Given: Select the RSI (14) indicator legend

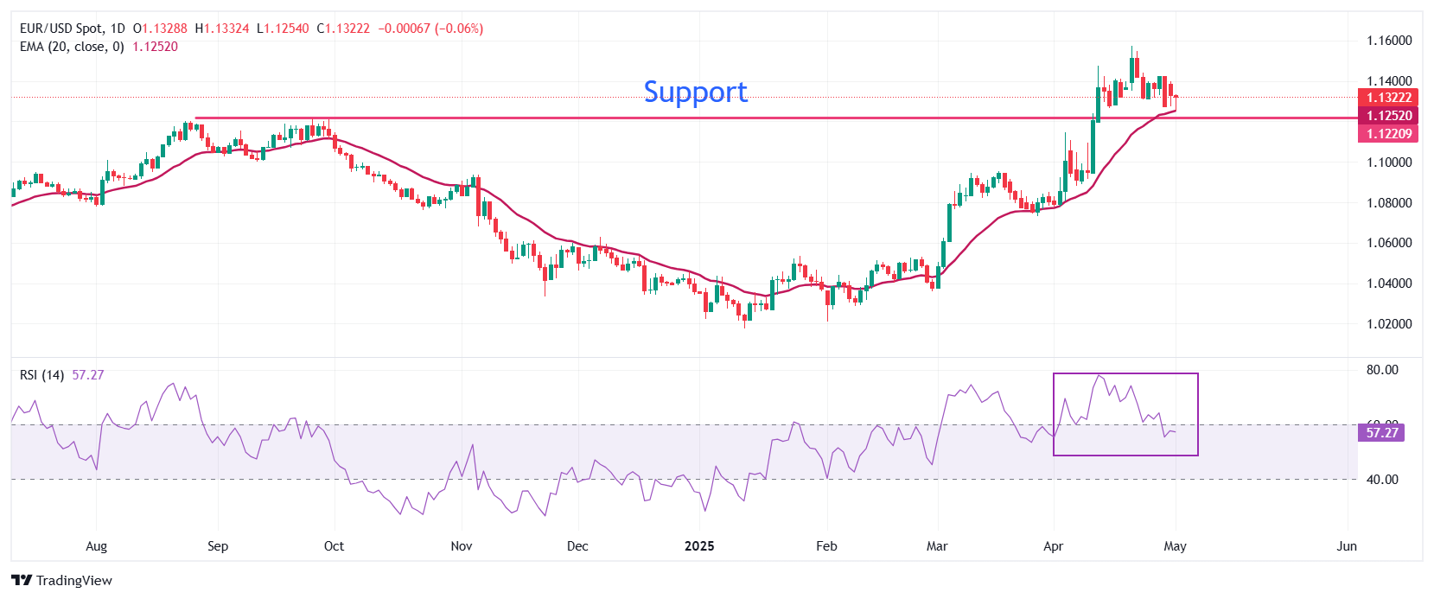Looking at the screenshot, I should point(41,375).
